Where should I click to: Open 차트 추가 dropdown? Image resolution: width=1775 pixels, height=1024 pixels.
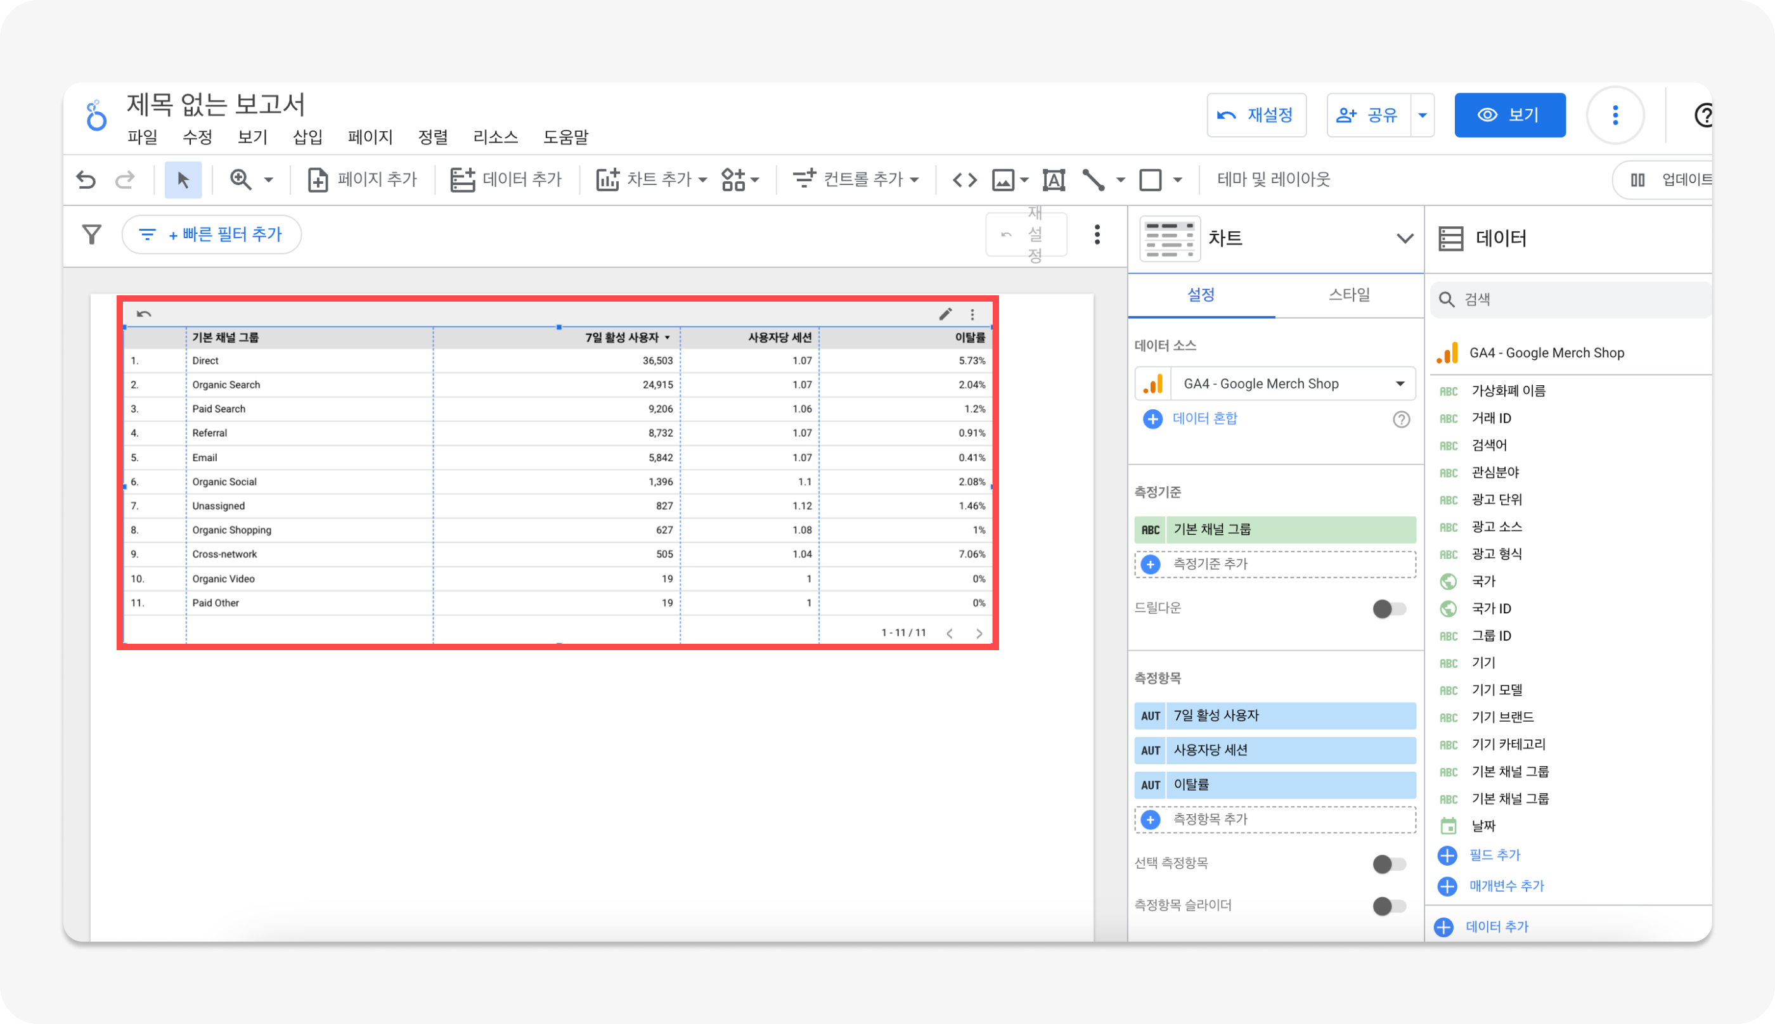(652, 180)
